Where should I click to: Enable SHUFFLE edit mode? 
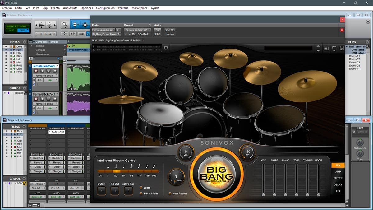[11, 26]
